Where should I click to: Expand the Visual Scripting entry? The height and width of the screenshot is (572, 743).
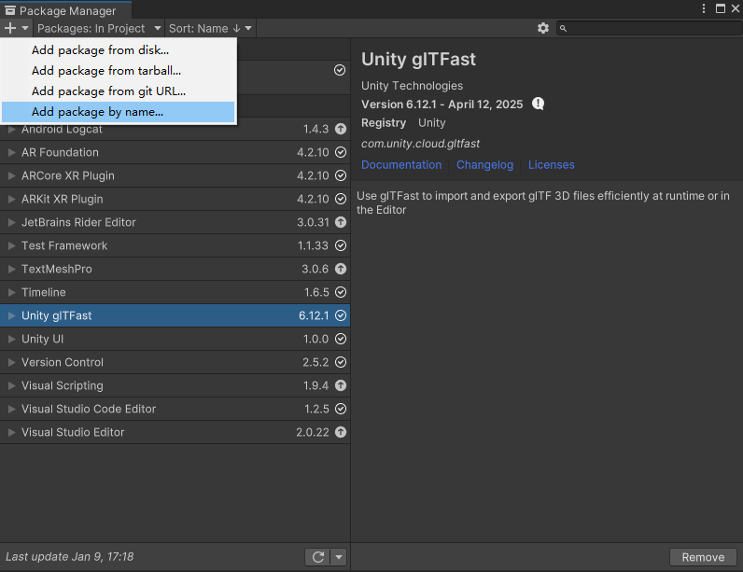(12, 385)
